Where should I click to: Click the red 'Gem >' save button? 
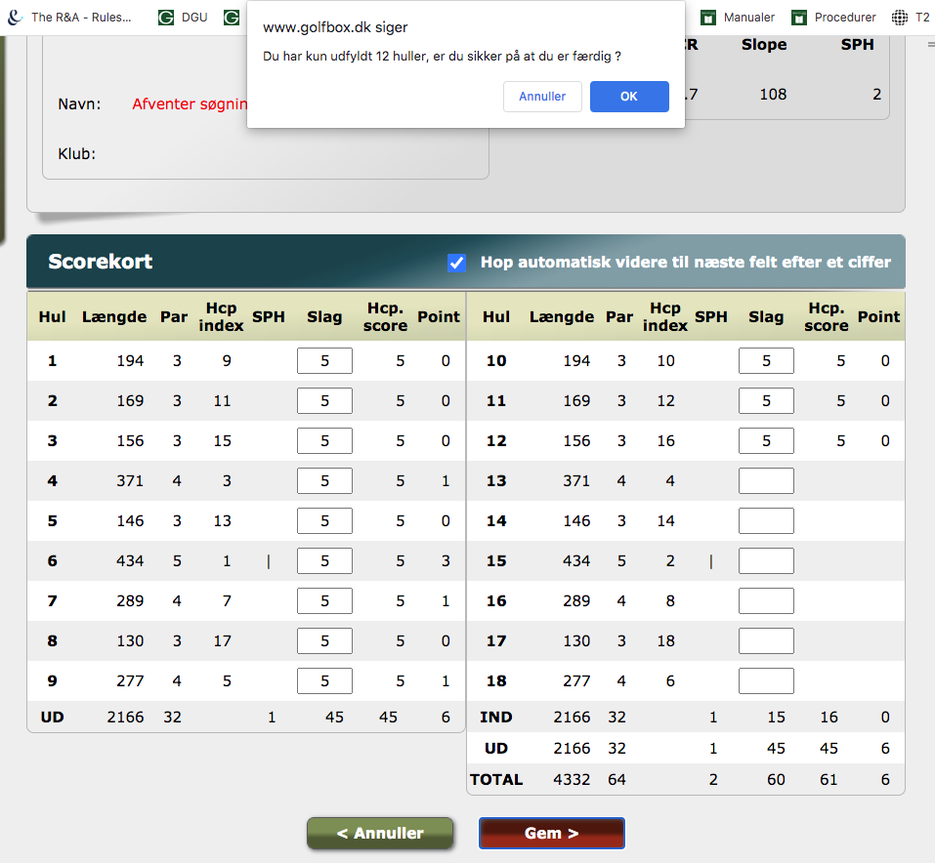(551, 833)
